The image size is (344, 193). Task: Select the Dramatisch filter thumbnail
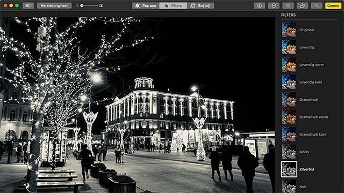(289, 99)
